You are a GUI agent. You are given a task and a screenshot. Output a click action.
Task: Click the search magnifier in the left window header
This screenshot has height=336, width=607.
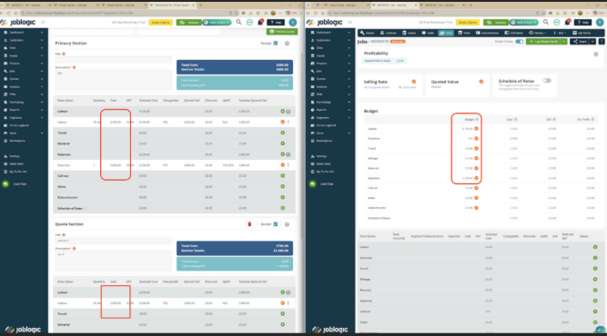coord(238,23)
